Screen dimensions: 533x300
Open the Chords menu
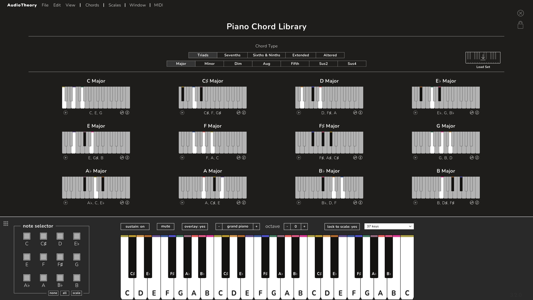coord(92,5)
